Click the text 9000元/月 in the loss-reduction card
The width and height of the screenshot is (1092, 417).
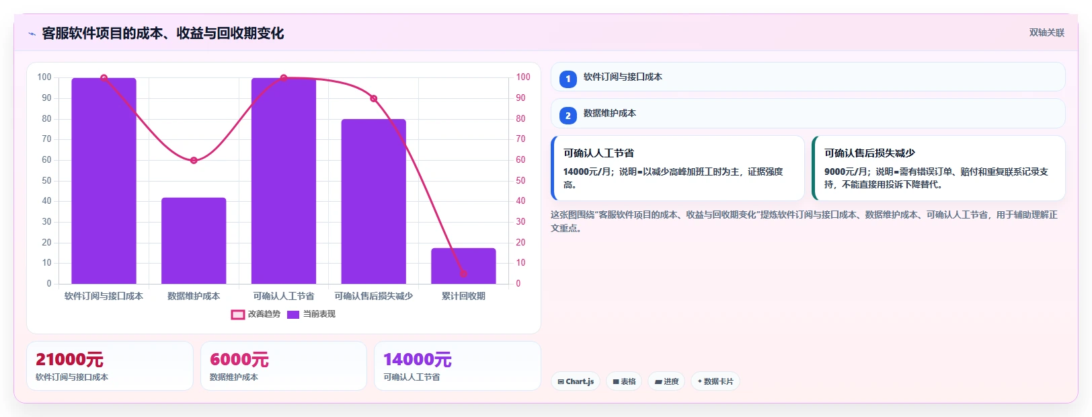coord(846,172)
